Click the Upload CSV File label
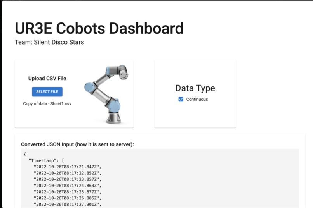Image resolution: width=313 pixels, height=208 pixels. pos(47,78)
